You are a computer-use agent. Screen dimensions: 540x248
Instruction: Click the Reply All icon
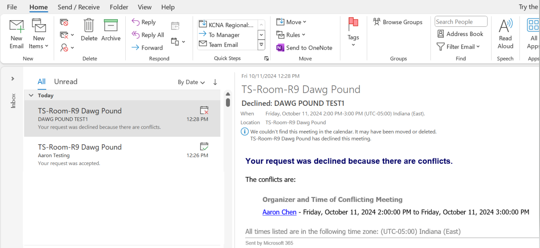[x=136, y=35]
